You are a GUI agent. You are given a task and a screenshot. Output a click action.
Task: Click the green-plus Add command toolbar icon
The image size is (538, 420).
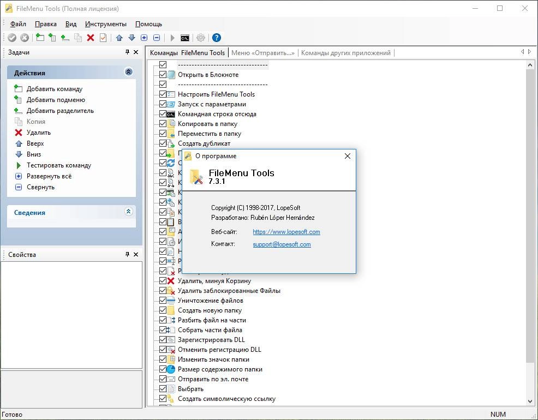pos(40,38)
